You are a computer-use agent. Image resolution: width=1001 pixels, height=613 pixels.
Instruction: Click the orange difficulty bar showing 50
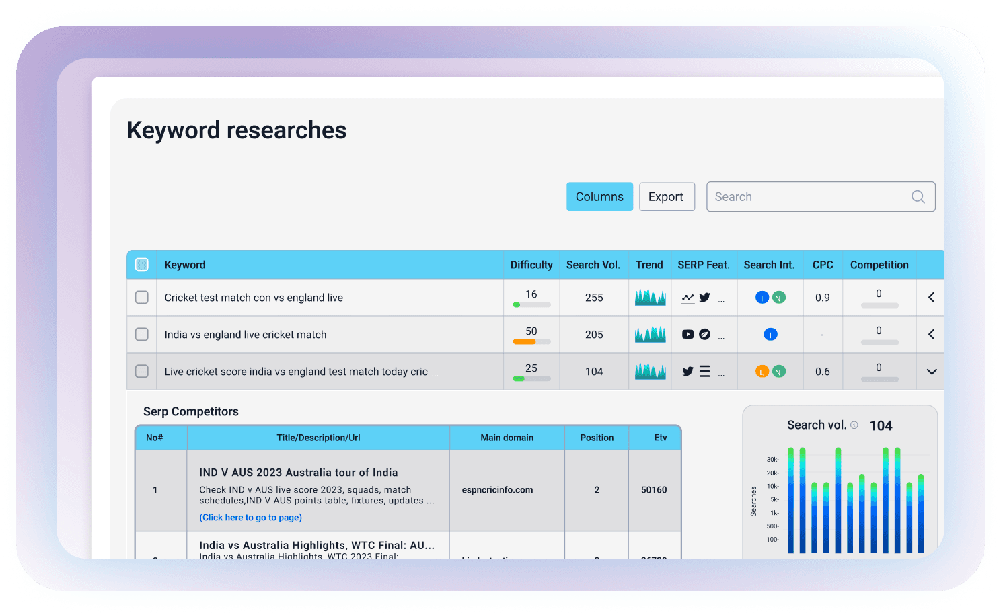(x=525, y=342)
